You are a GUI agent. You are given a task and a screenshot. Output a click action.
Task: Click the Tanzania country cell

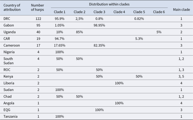click(x=10, y=117)
